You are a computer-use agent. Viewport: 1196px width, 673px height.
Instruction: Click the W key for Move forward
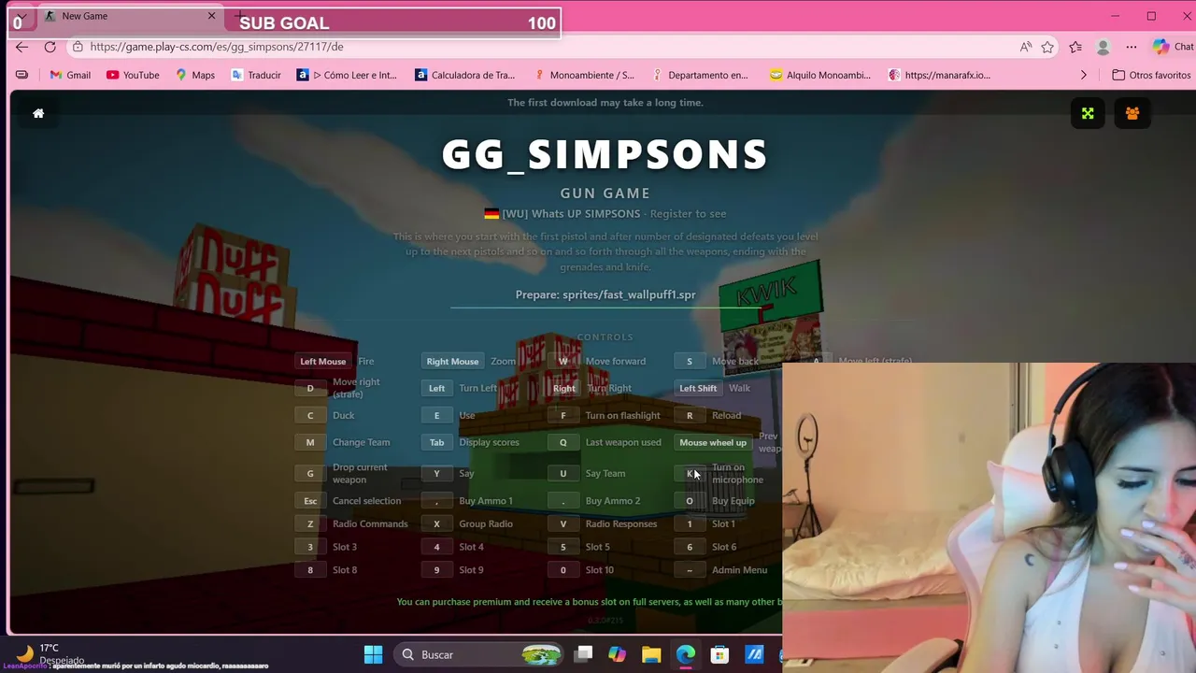(562, 362)
